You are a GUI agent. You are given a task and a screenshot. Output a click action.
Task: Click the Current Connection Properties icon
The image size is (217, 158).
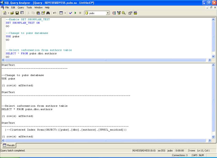[x=130, y=13]
